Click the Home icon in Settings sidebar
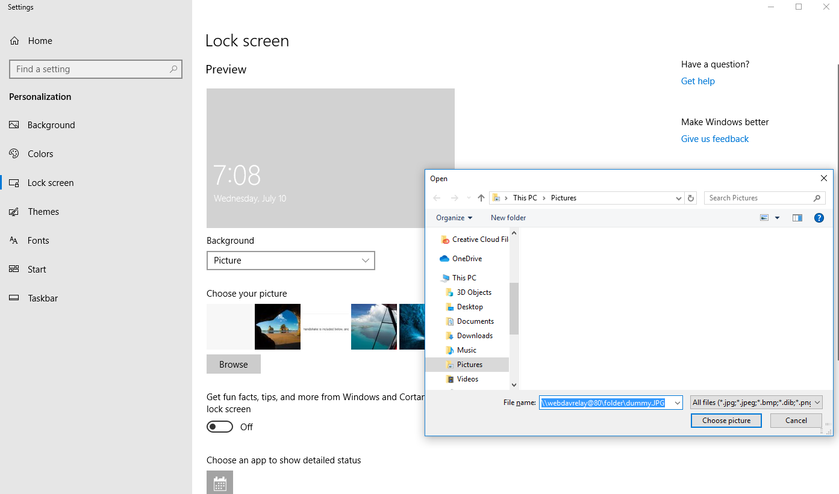The width and height of the screenshot is (839, 494). (14, 41)
